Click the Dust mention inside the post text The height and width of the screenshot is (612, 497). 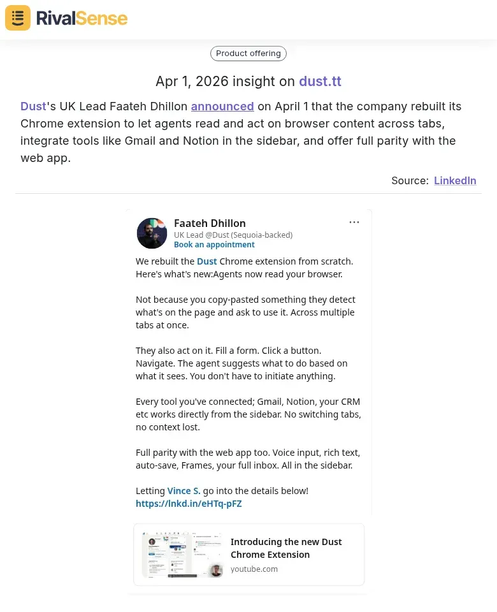[206, 261]
